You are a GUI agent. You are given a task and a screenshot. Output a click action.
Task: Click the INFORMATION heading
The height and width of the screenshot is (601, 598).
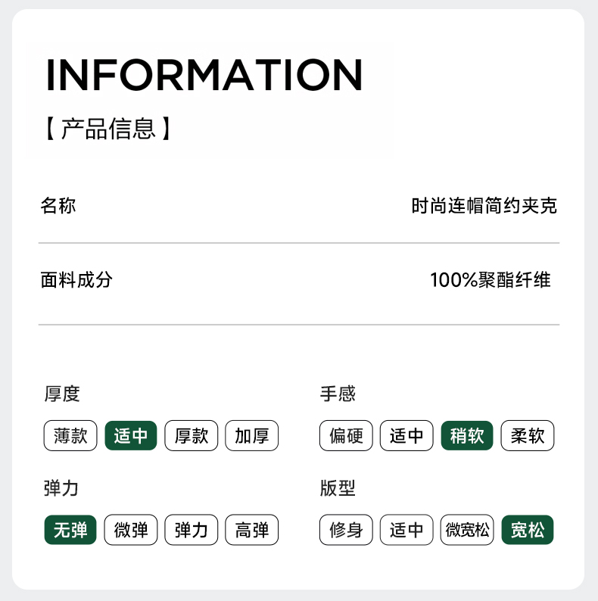pos(204,74)
